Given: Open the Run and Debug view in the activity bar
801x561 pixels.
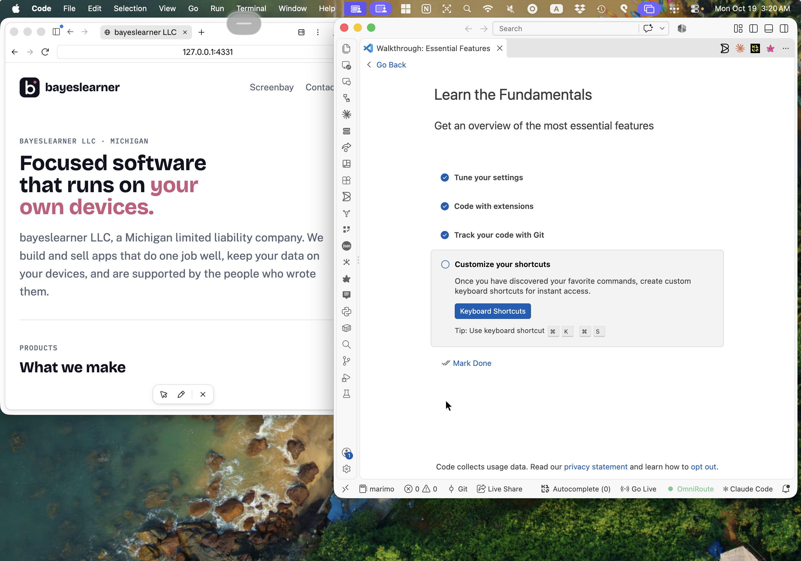Looking at the screenshot, I should [x=347, y=378].
